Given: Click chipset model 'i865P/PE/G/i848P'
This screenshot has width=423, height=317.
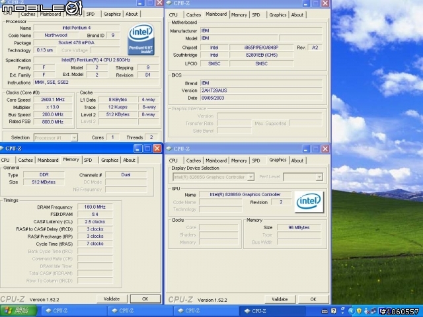Looking at the screenshot, I should point(262,48).
